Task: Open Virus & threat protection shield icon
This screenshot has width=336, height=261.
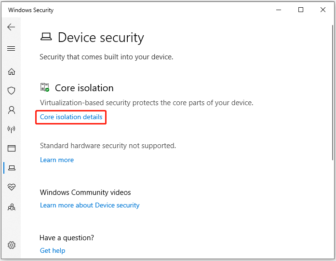Action: [12, 91]
